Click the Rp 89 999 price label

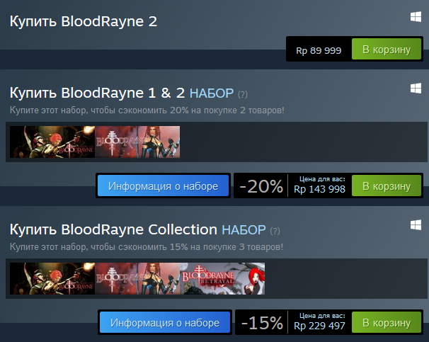click(318, 50)
